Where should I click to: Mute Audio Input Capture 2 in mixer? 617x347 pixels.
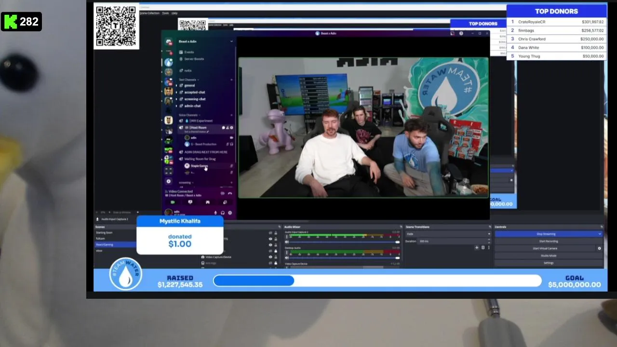pyautogui.click(x=287, y=242)
